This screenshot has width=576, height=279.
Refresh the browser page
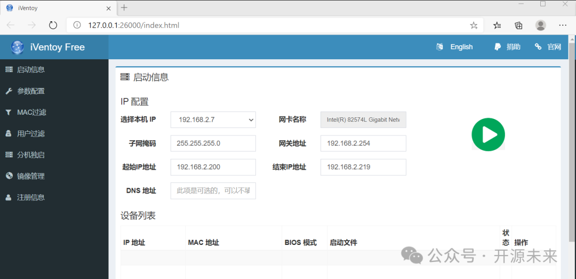coord(53,26)
